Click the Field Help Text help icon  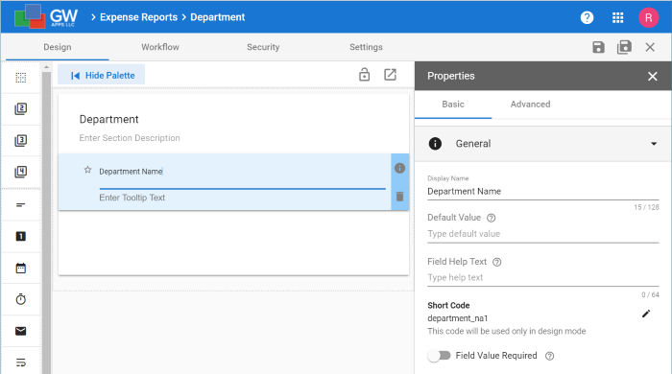[x=496, y=262]
